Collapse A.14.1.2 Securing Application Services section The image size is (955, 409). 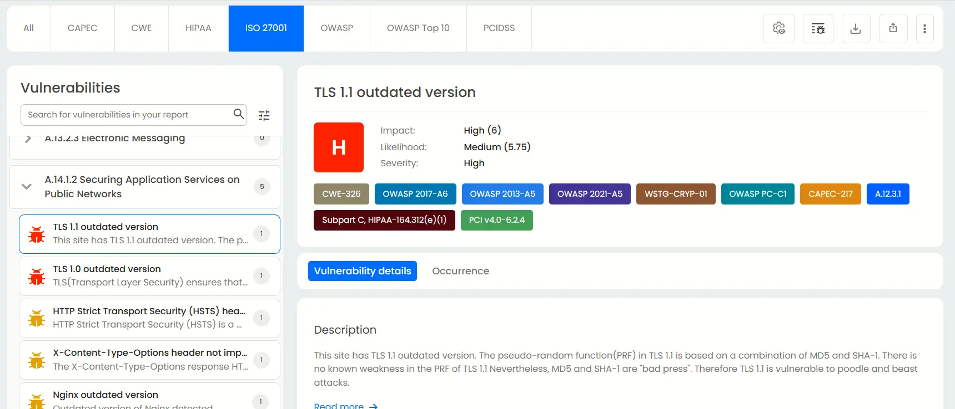pos(27,187)
